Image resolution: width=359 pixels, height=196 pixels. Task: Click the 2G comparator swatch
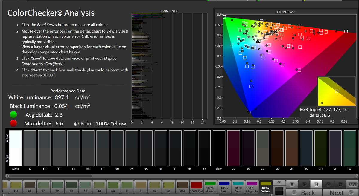click(x=306, y=148)
